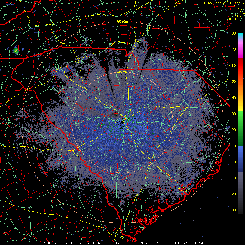Pick the blue segment of the color bar
Image resolution: width=245 pixels, height=245 pixels.
240,159
